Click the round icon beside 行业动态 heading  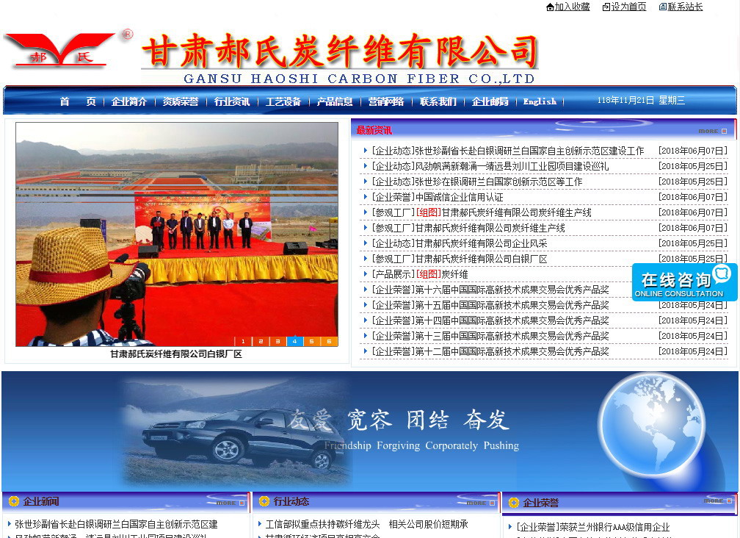click(264, 501)
